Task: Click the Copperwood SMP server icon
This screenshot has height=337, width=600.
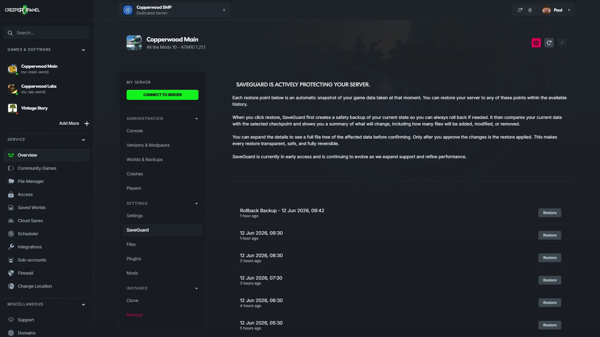Action: pyautogui.click(x=128, y=10)
